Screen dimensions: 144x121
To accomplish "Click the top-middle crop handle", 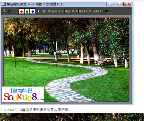I will pyautogui.click(x=76, y=19).
